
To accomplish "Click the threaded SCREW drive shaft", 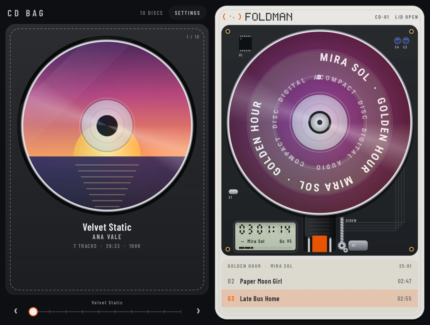I will (x=342, y=230).
